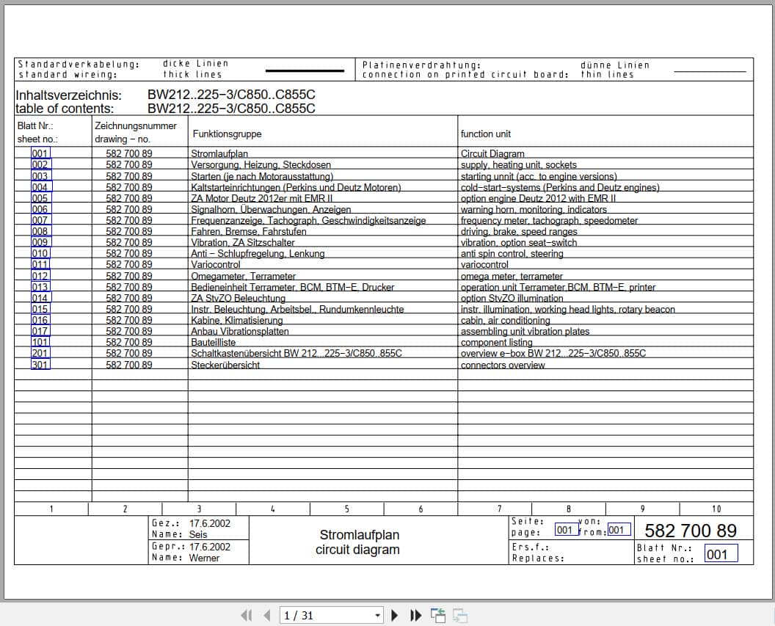Open sheet link 001 Stromlaufplan
This screenshot has width=775, height=626.
[40, 153]
